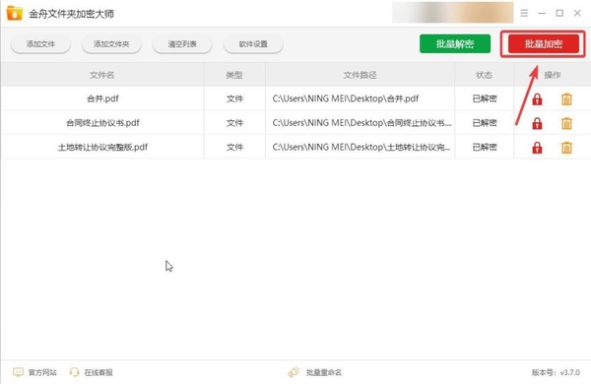Delete 合并.pdf using its trash icon
The image size is (591, 384).
[x=566, y=99]
